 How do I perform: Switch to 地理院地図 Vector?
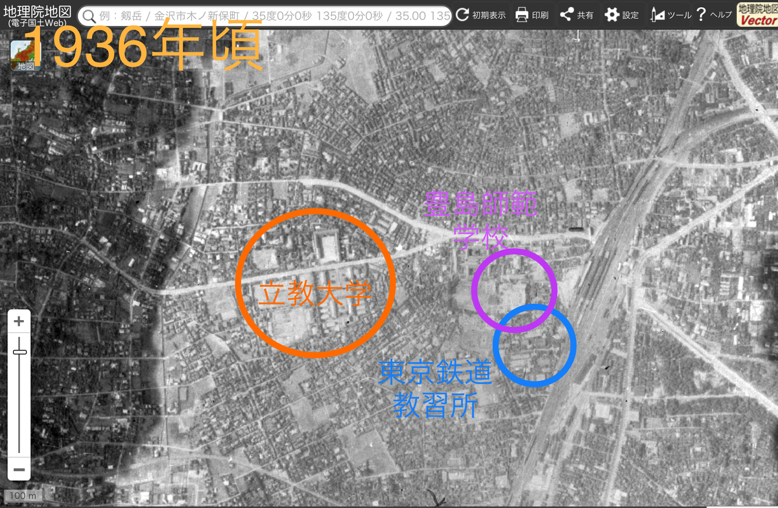757,14
